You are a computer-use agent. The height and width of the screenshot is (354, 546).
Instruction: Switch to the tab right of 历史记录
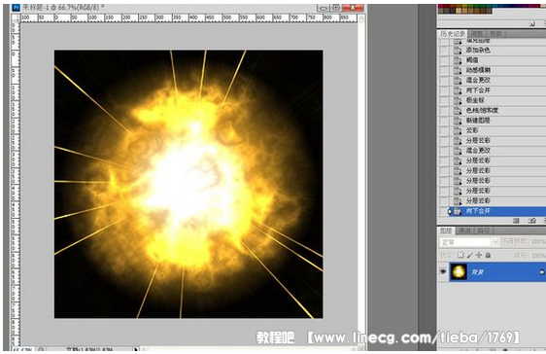tap(477, 34)
